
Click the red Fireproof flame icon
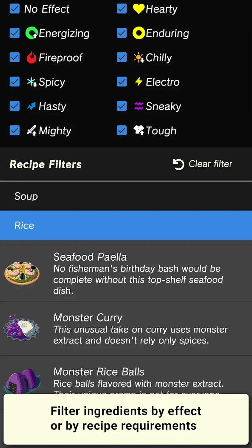point(31,57)
